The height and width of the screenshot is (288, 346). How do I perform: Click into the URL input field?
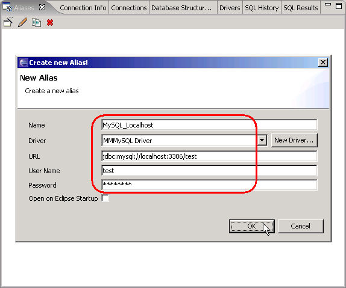click(209, 156)
